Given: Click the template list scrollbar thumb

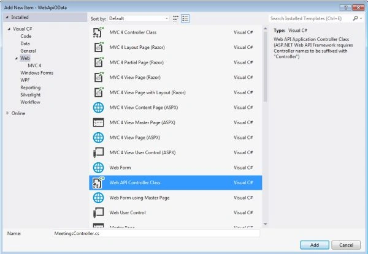Looking at the screenshot, I should [x=265, y=67].
